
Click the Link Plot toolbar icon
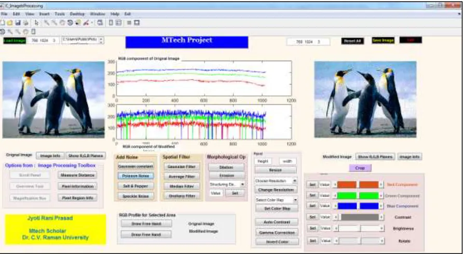click(x=100, y=23)
